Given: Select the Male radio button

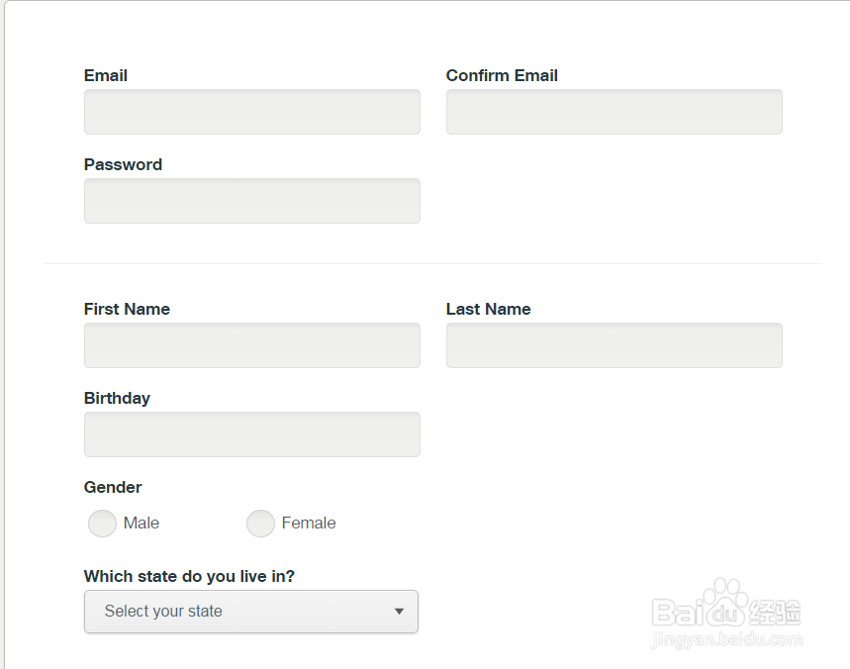Looking at the screenshot, I should click(x=103, y=524).
